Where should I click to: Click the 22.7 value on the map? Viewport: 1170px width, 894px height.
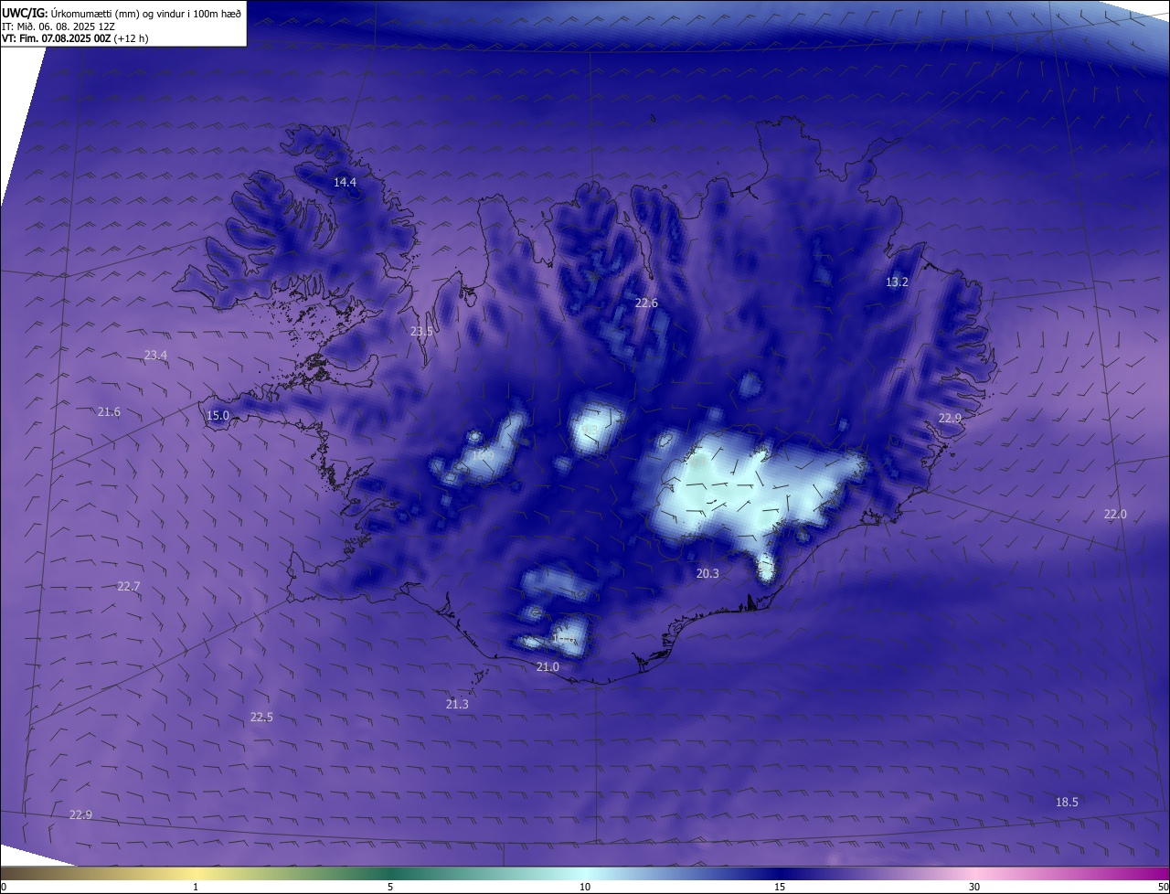[129, 586]
